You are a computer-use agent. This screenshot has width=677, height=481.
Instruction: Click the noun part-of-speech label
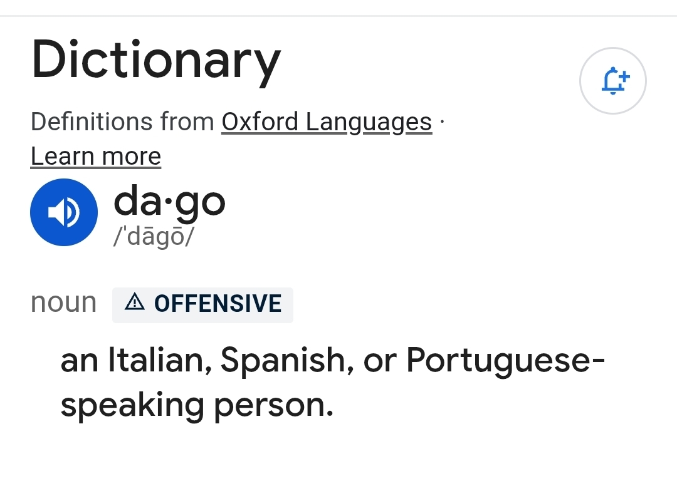tap(64, 303)
